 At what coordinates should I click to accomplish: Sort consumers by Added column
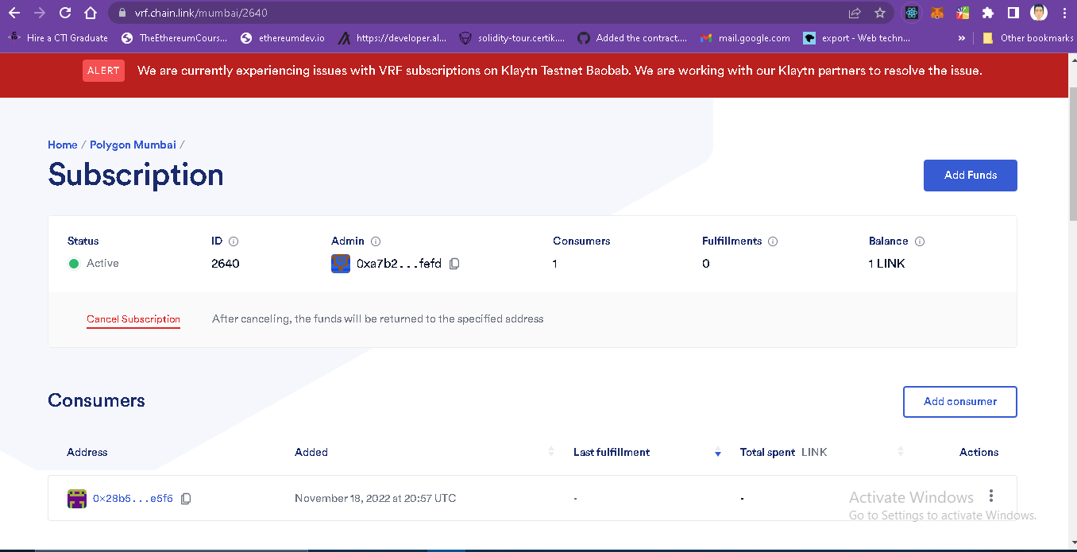click(x=551, y=452)
